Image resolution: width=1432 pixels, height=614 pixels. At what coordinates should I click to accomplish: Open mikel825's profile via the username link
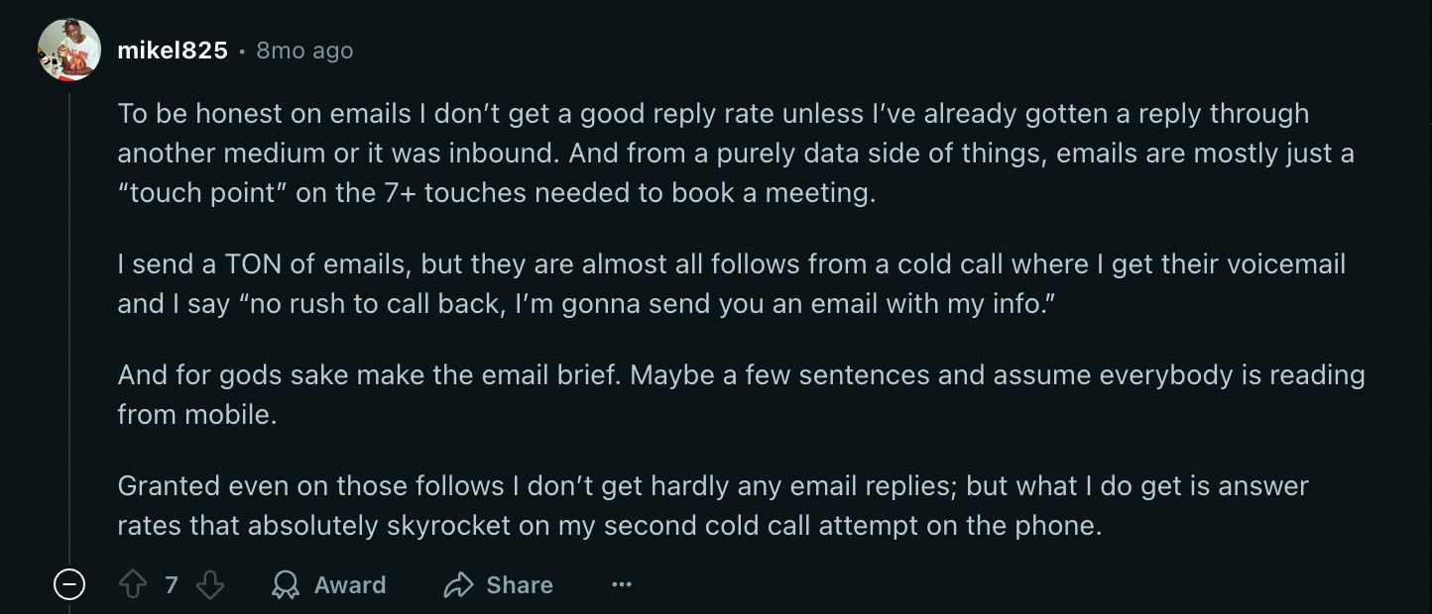171,49
